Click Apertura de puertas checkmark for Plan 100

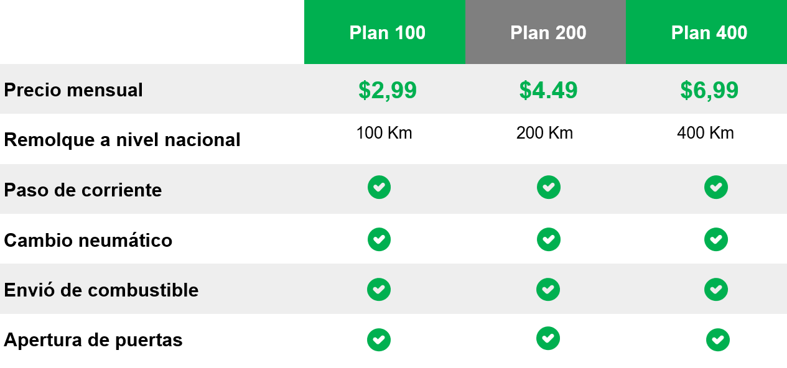tap(379, 340)
